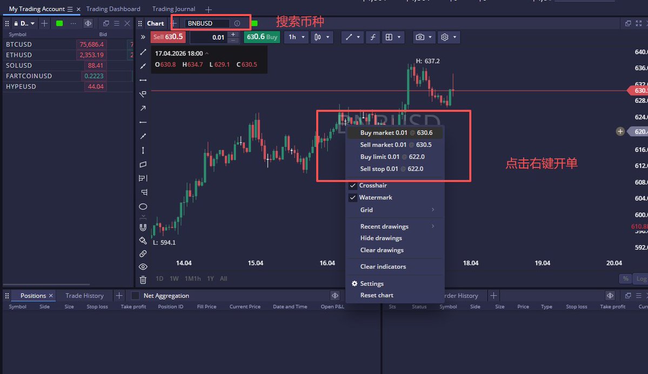Open the BNBUSD symbol info icon

coord(237,24)
